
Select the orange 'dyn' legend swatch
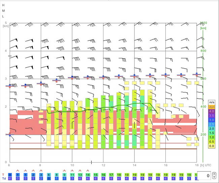coord(212,107)
